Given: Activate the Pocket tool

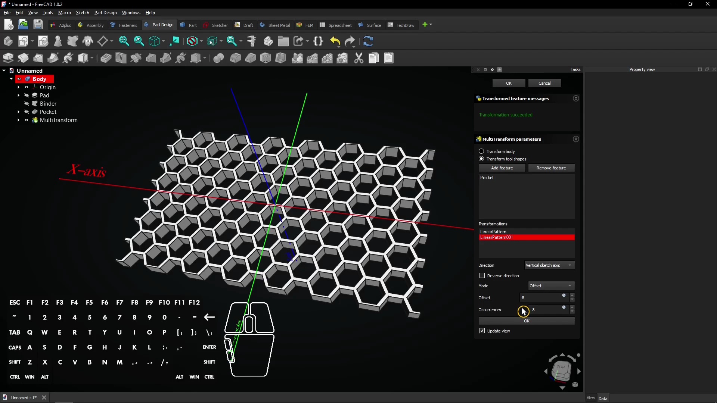Looking at the screenshot, I should tap(106, 58).
